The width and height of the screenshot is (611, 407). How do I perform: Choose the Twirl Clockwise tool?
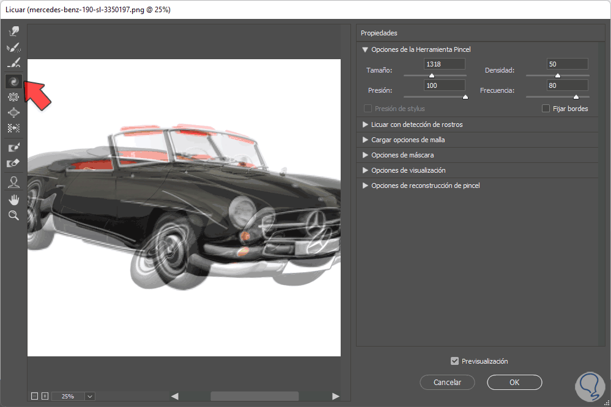click(13, 81)
